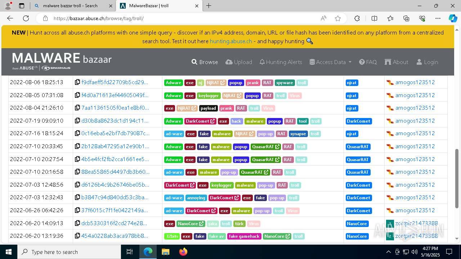The width and height of the screenshot is (461, 259).
Task: Open sample hash b3847c94d840dd53c3ba
Action: [x=115, y=197]
